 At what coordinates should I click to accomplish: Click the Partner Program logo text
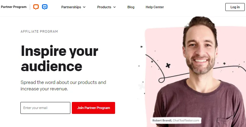tap(13, 7)
